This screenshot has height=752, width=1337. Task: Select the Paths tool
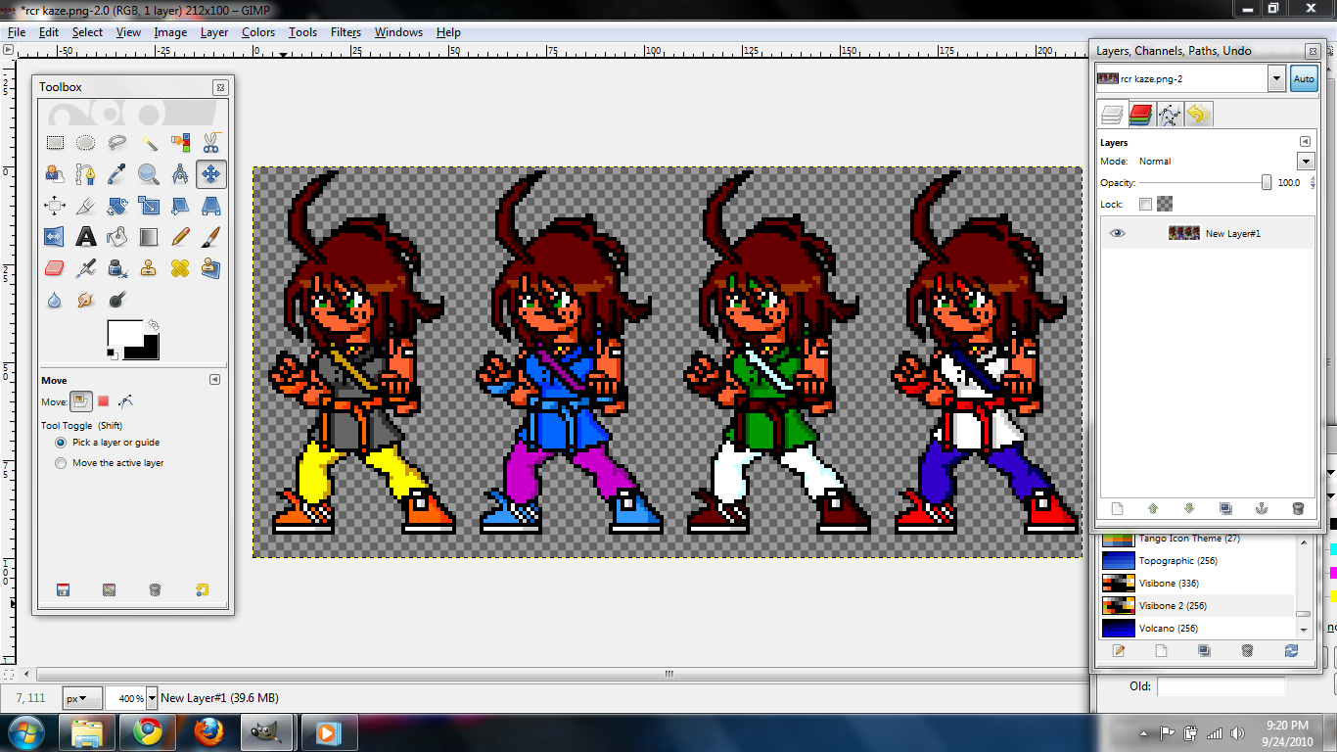tap(86, 174)
